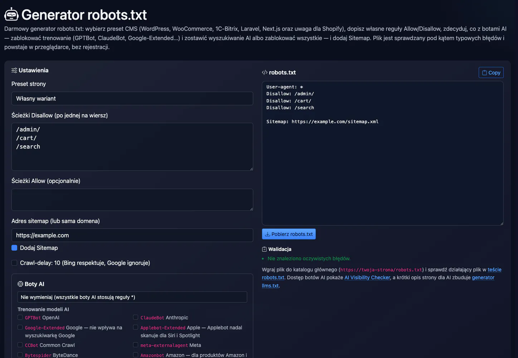
Task: Click the "User-agent: *" output line
Action: pyautogui.click(x=285, y=87)
